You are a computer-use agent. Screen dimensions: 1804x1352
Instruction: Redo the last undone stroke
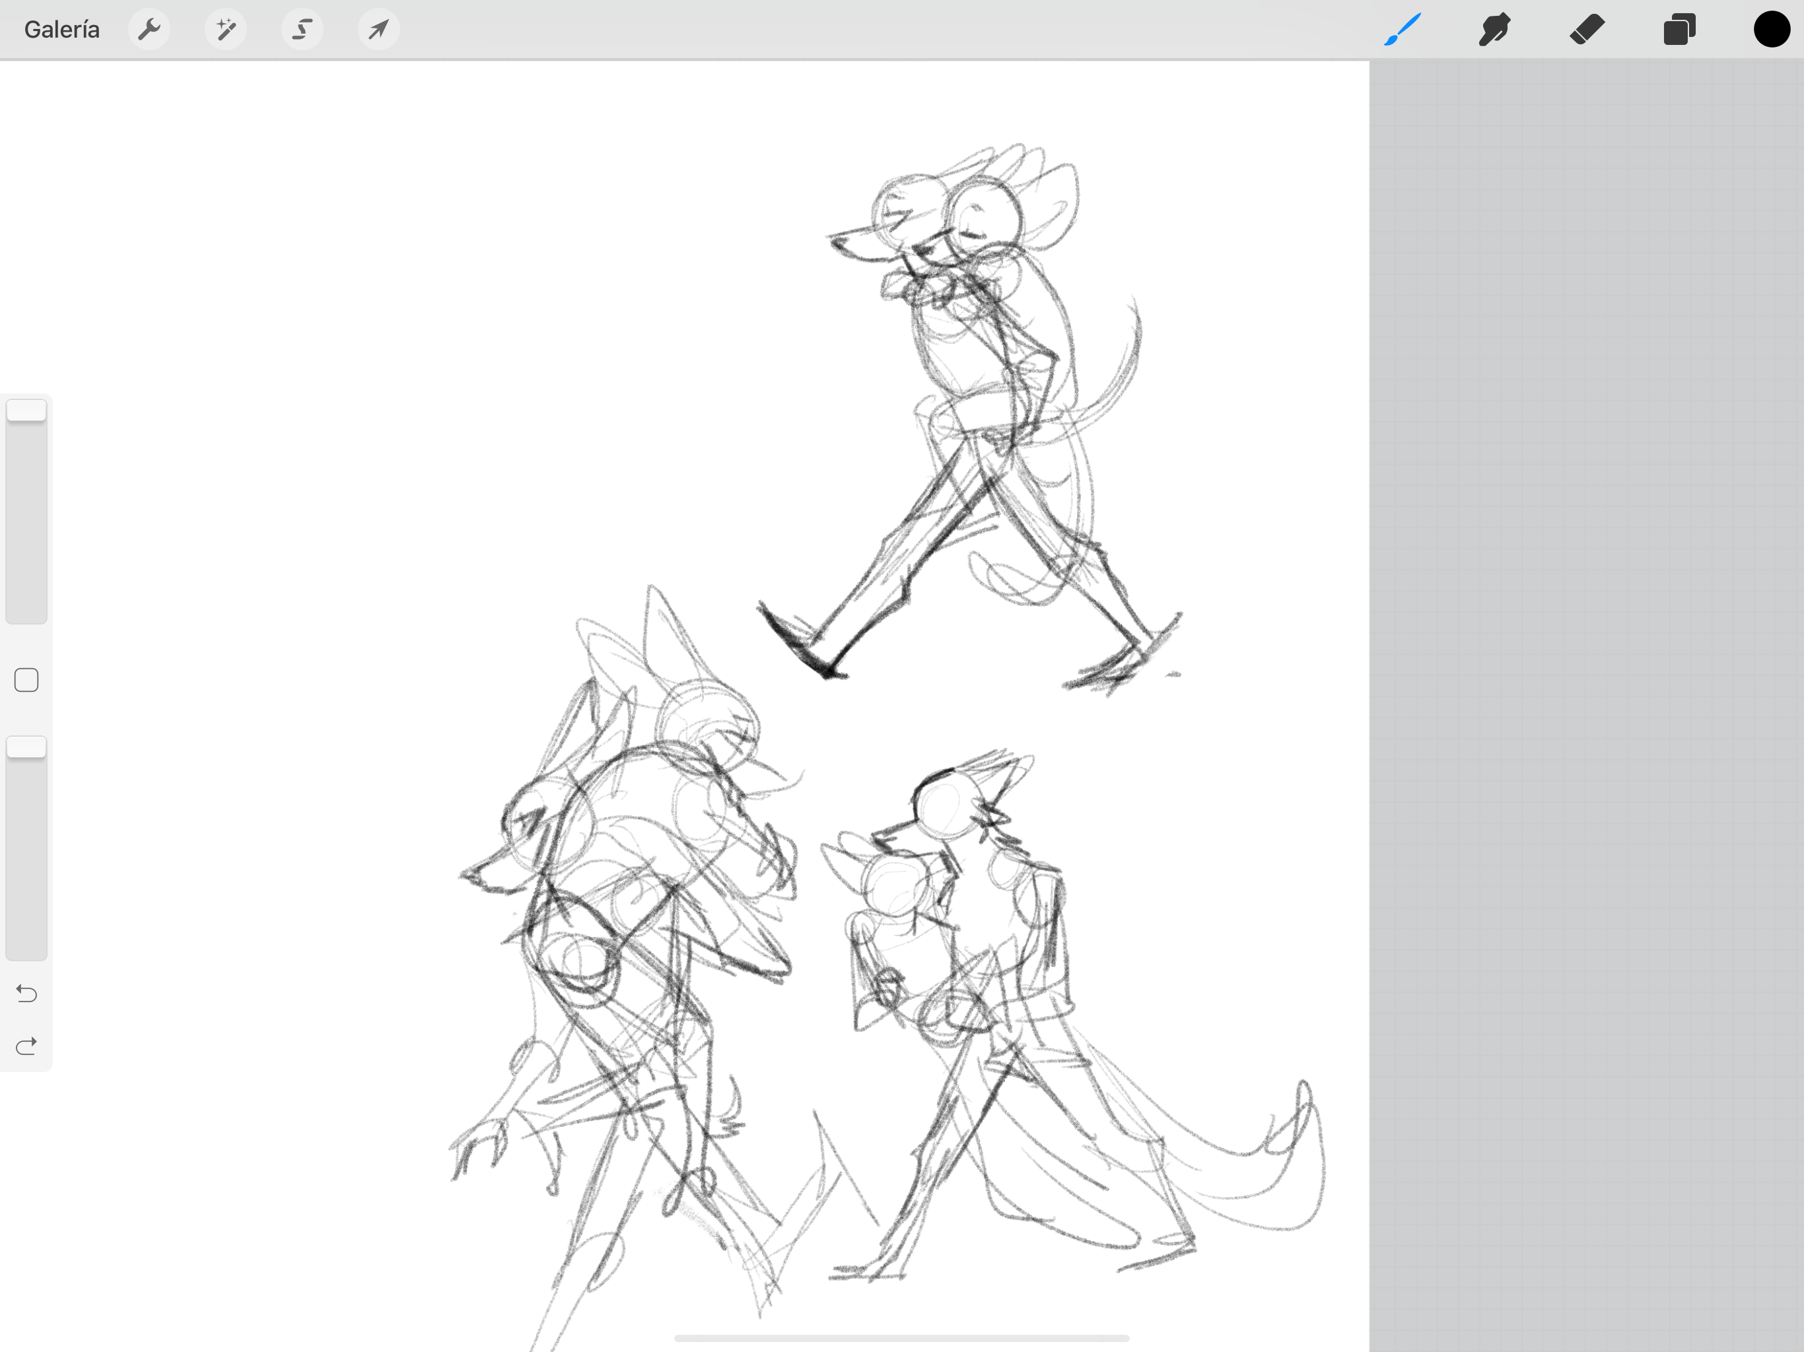point(26,1046)
